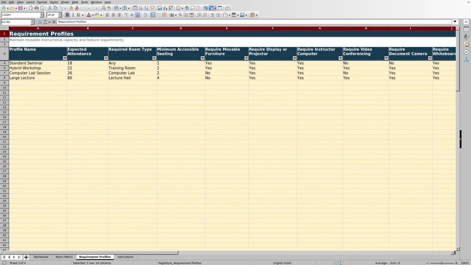Open Expected Attendance filter dropdown
Screen dimensions: 471x265
[x=106, y=58]
